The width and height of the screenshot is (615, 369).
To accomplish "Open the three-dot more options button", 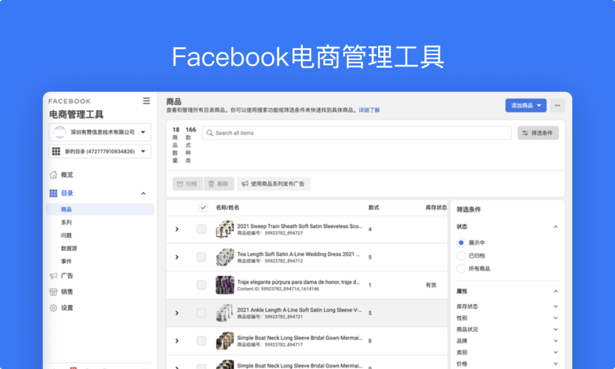I will [x=557, y=105].
